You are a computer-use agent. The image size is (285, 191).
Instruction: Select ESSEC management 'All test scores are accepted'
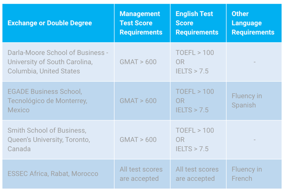pos(142,174)
